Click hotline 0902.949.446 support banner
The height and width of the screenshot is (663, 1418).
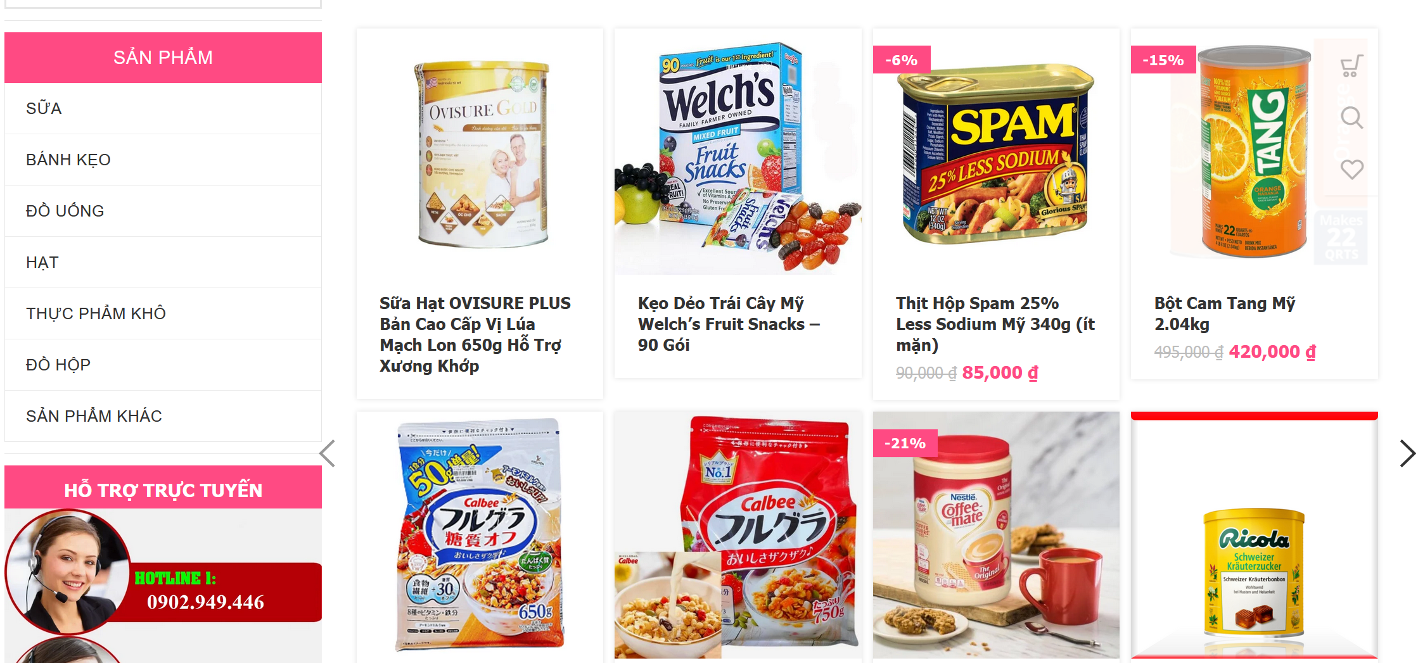tap(163, 573)
